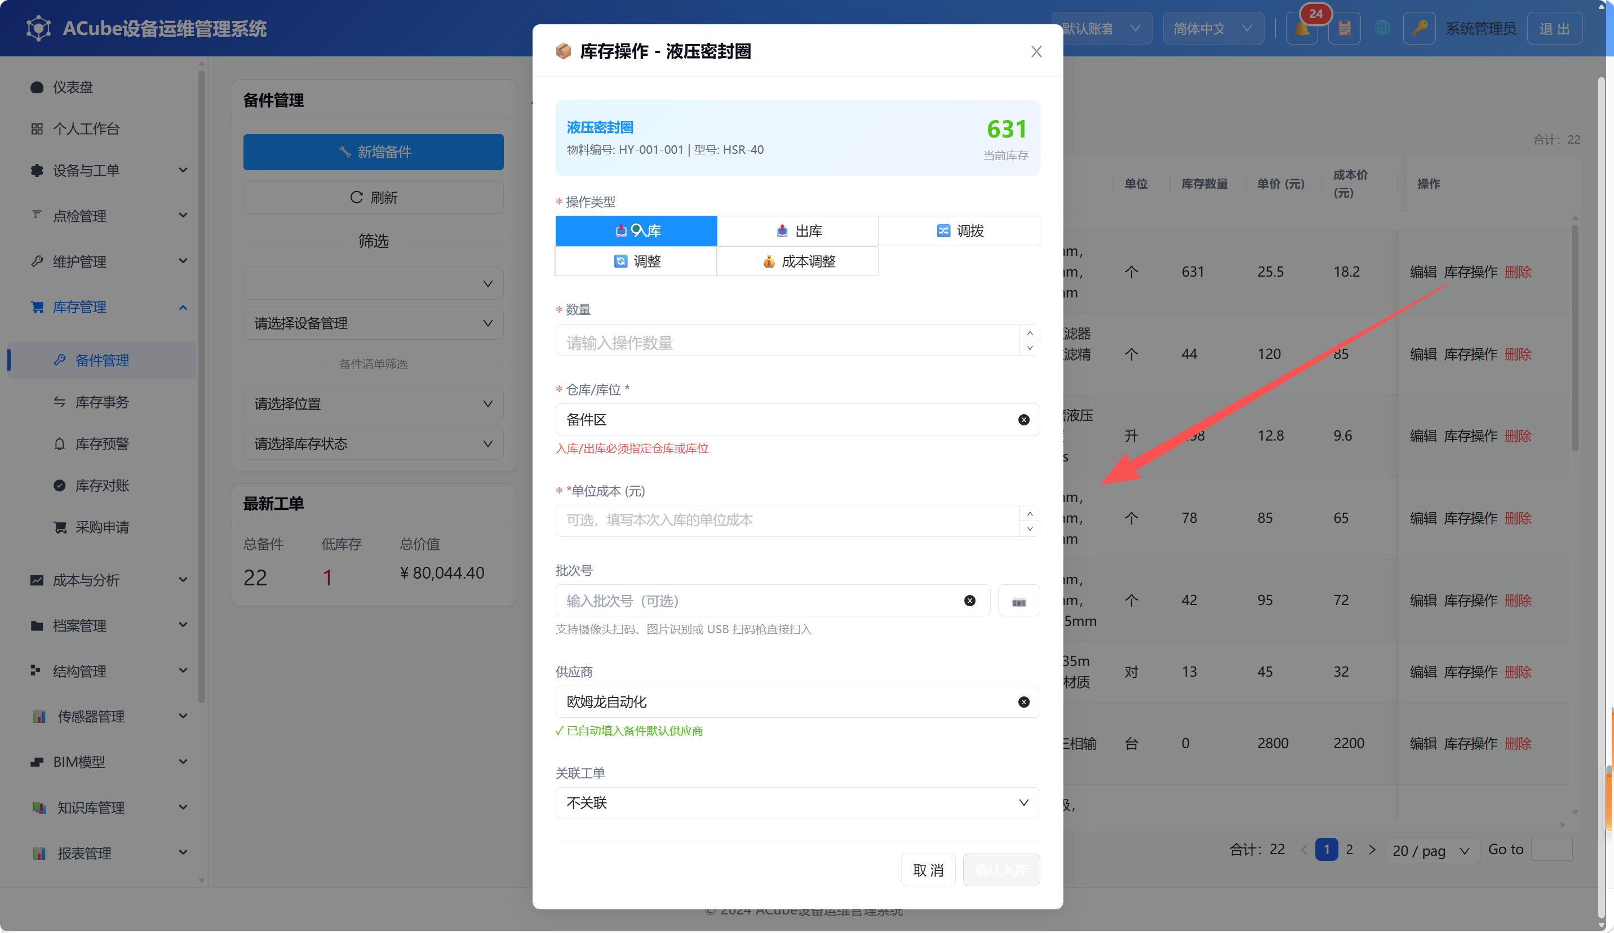Screen dimensions: 1614x933
Task: Click the notification bell icon
Action: click(1302, 29)
